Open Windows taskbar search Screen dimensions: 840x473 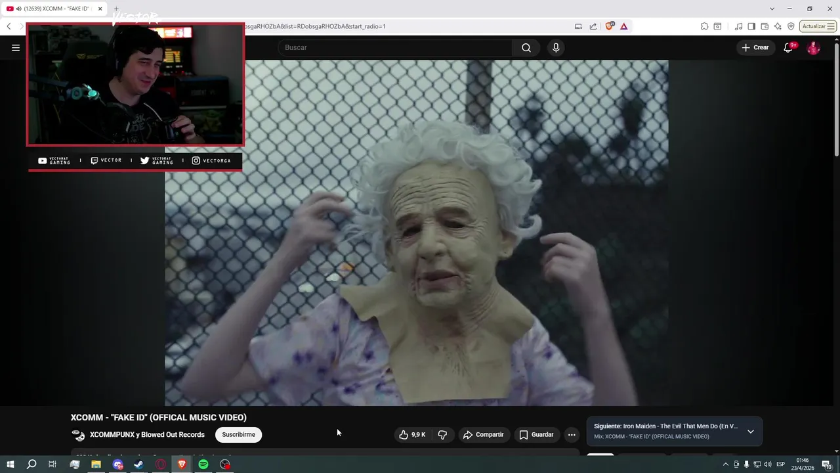click(x=31, y=464)
